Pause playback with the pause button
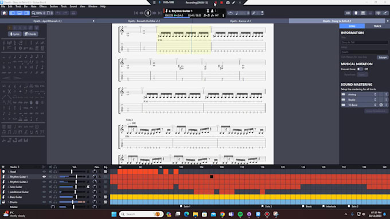This screenshot has height=219, width=390. [x=147, y=13]
